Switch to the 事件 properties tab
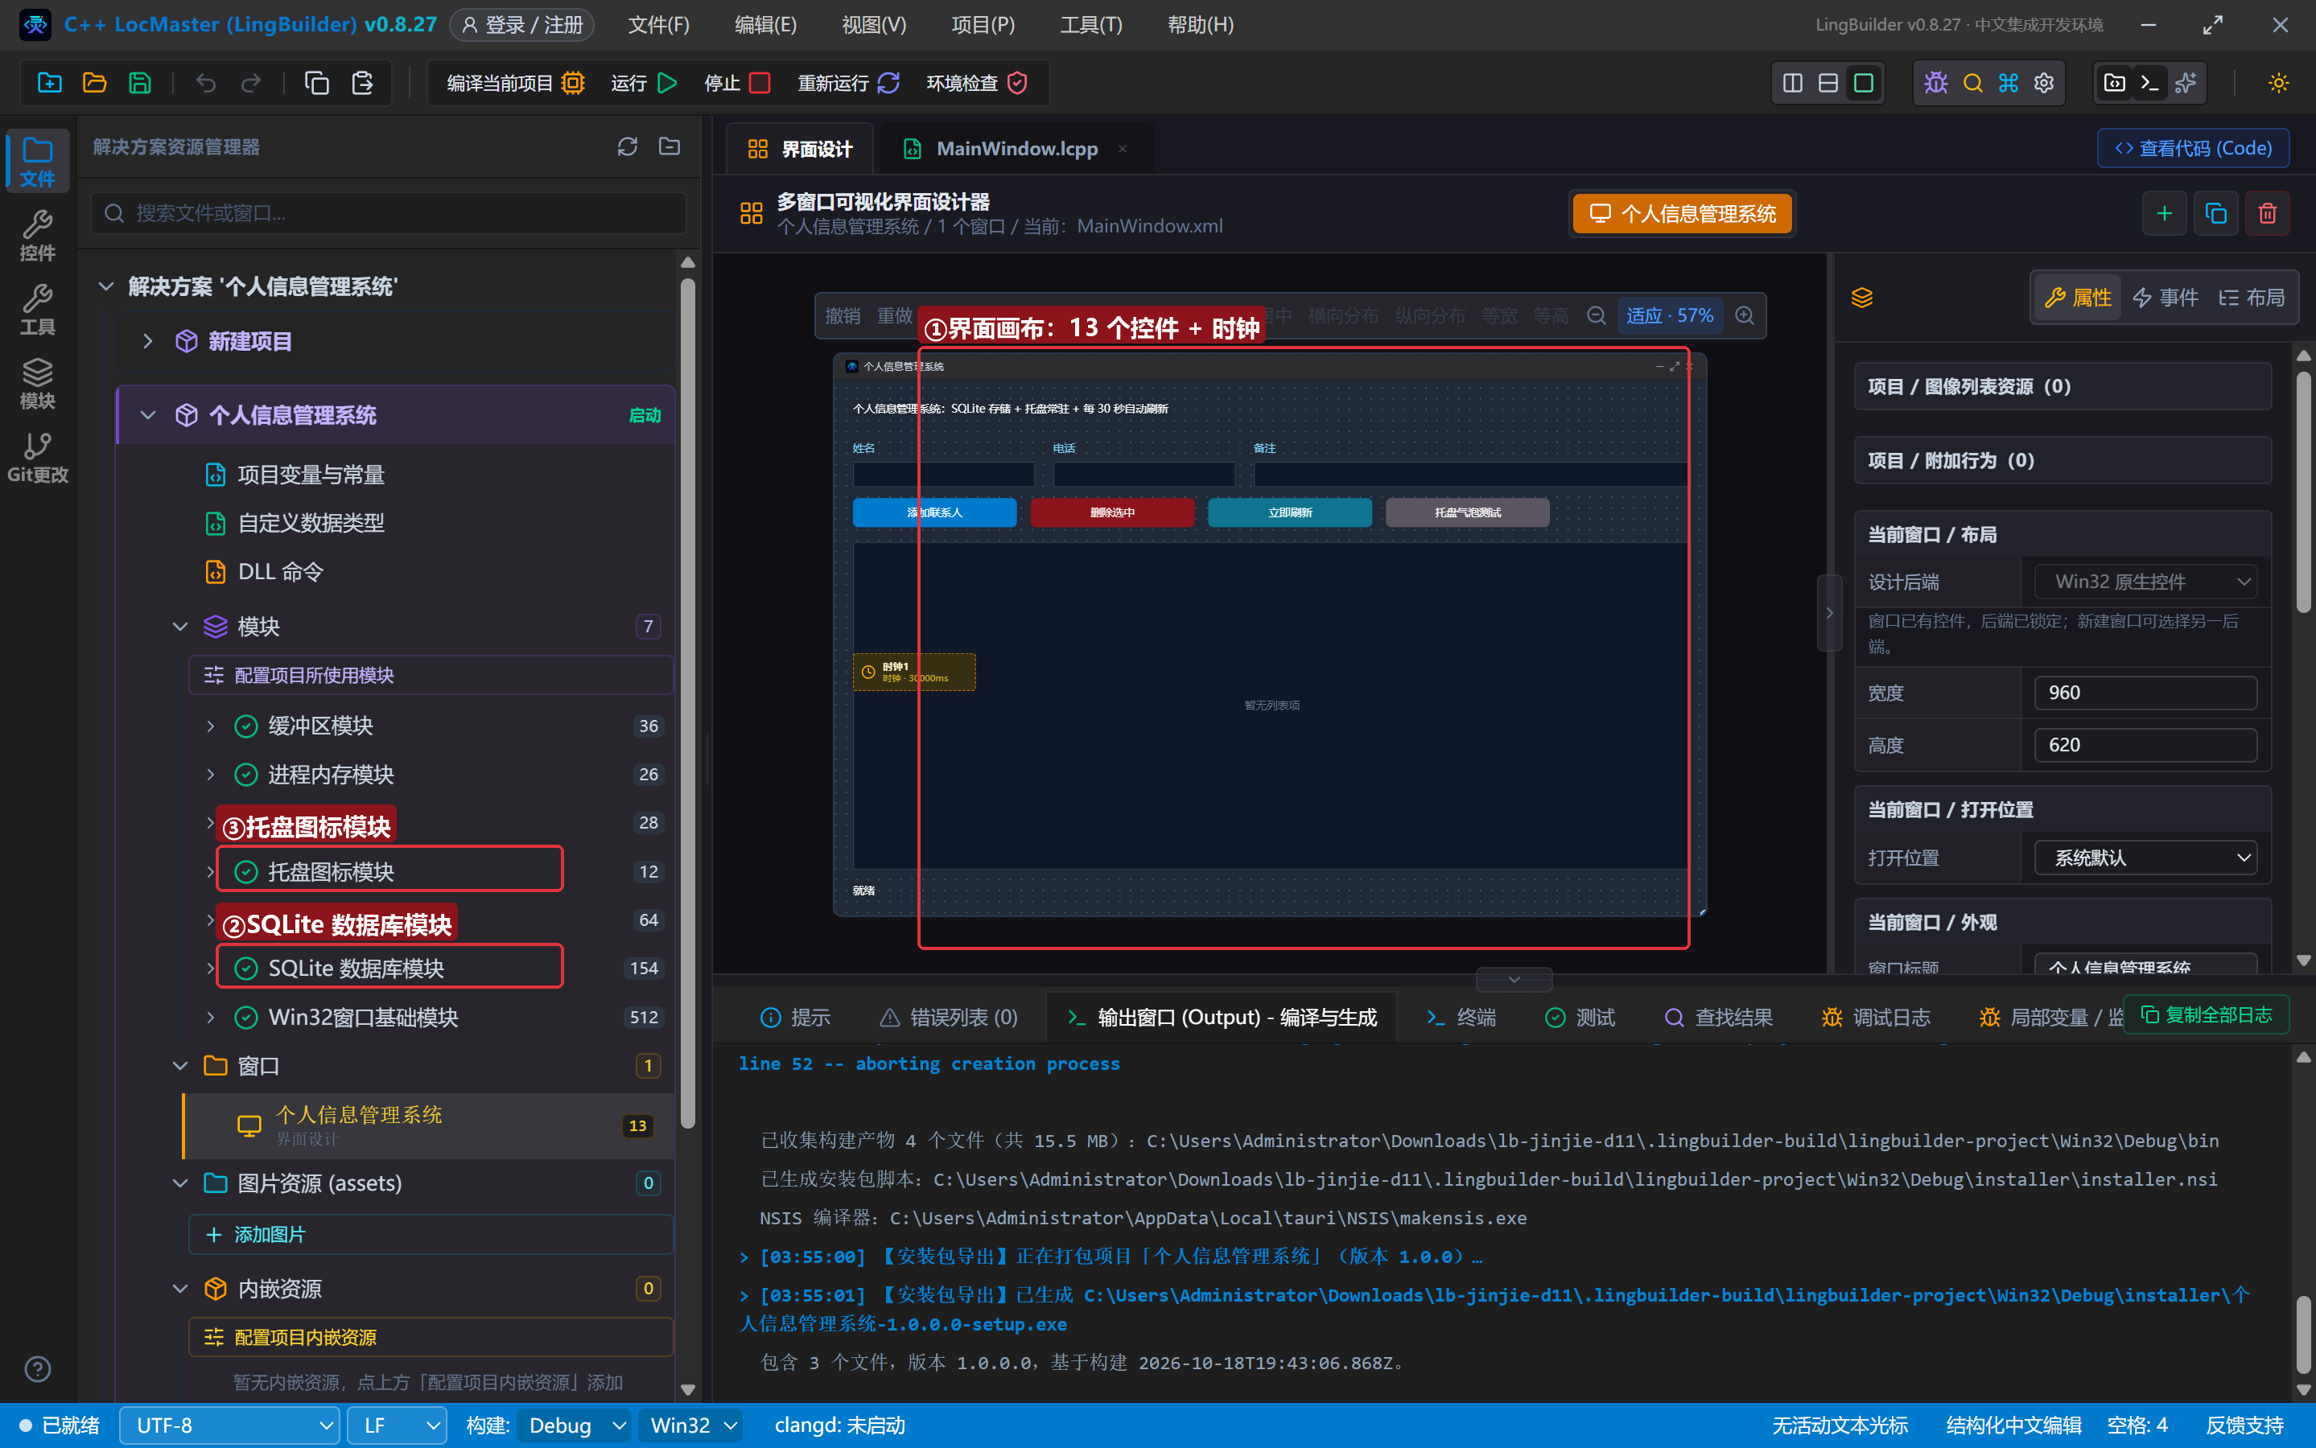Viewport: 2316px width, 1448px height. click(2165, 298)
